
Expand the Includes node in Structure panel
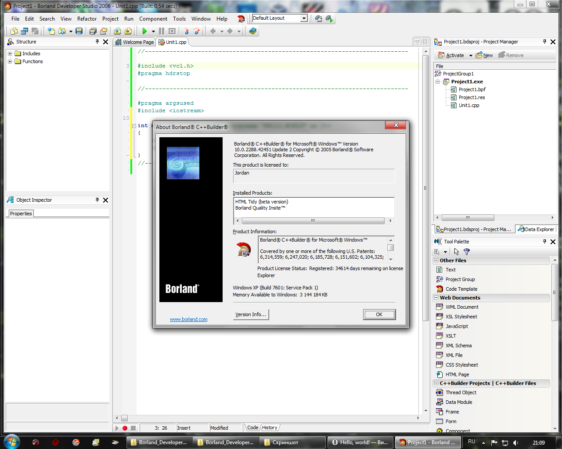coord(10,53)
